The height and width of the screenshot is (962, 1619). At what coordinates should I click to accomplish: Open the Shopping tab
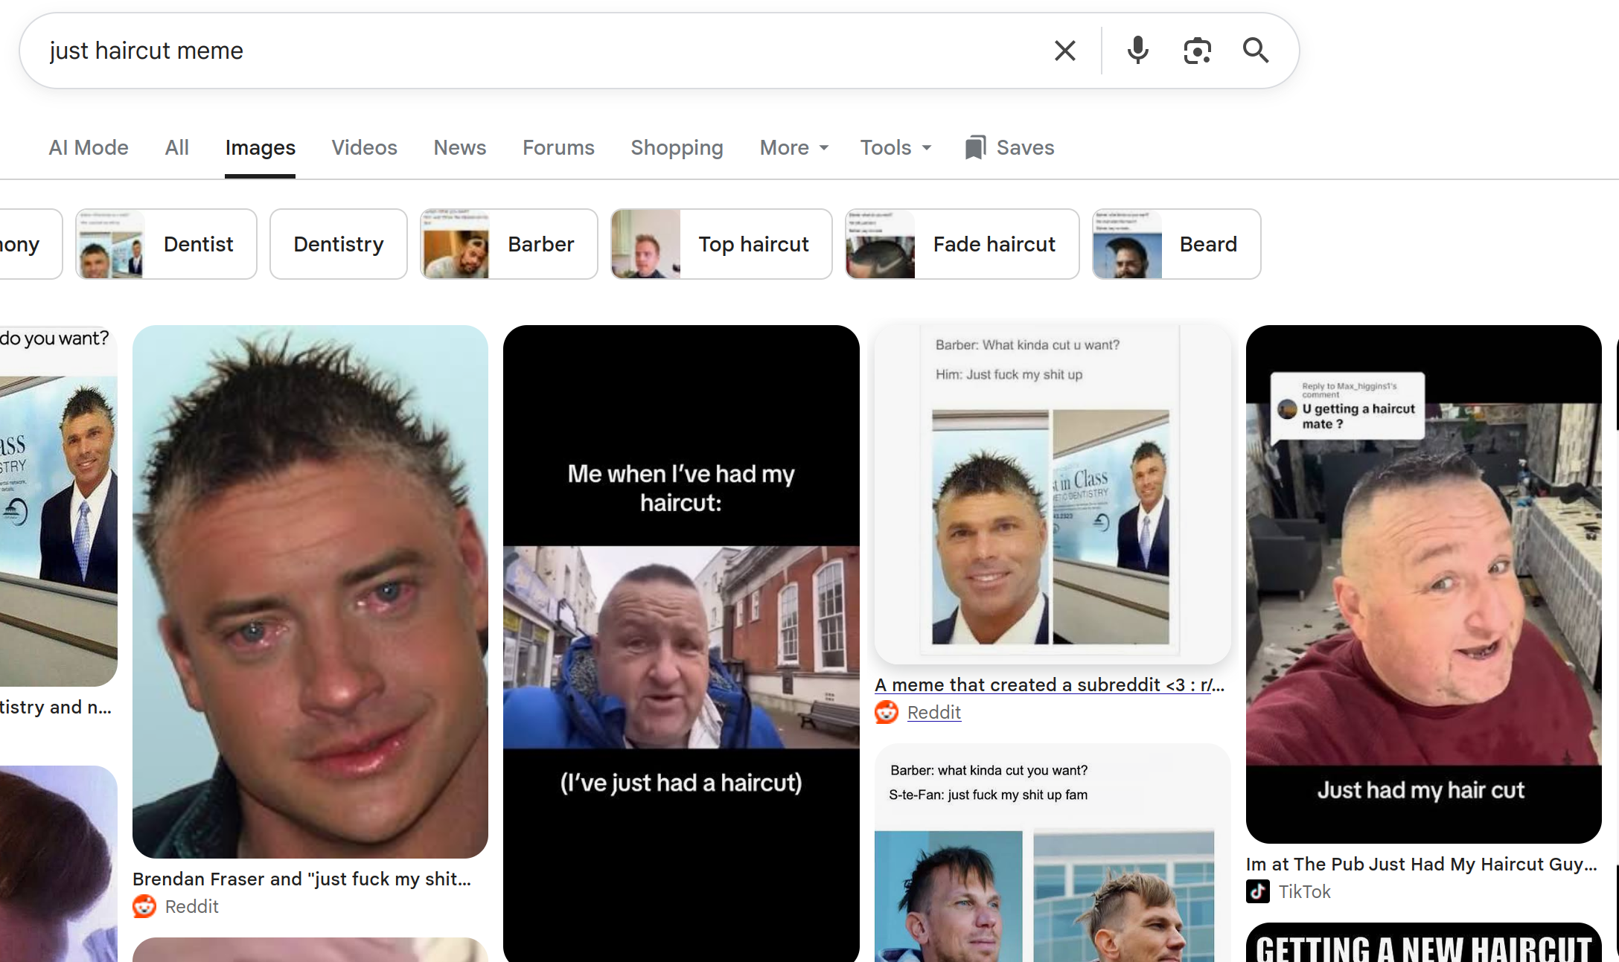tap(677, 147)
